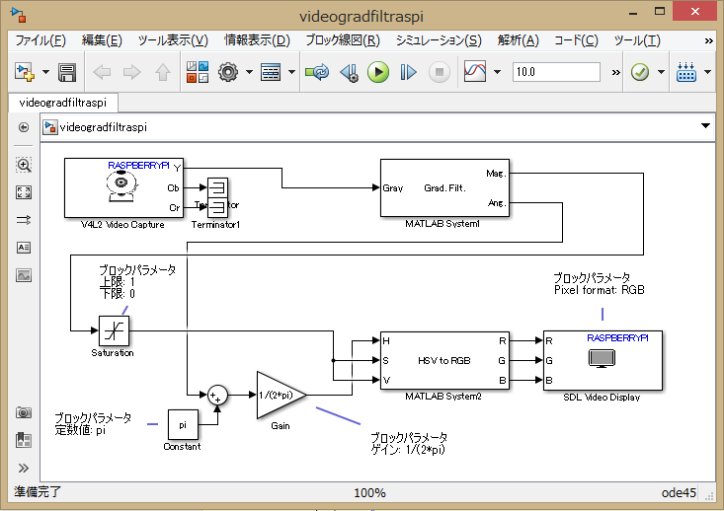
Task: Expand the scope data display dropdown arrow
Action: click(496, 72)
